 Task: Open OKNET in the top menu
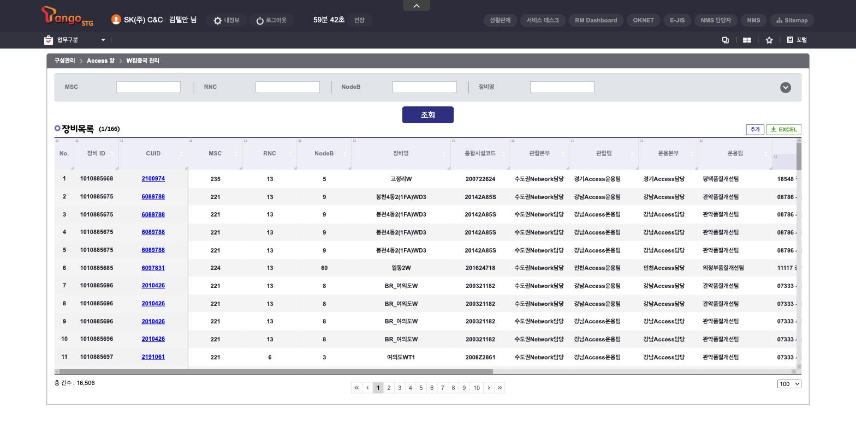[643, 20]
